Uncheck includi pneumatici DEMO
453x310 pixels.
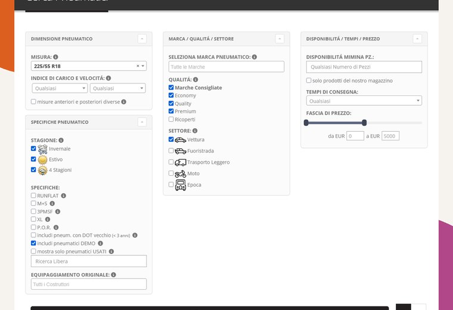pyautogui.click(x=33, y=243)
